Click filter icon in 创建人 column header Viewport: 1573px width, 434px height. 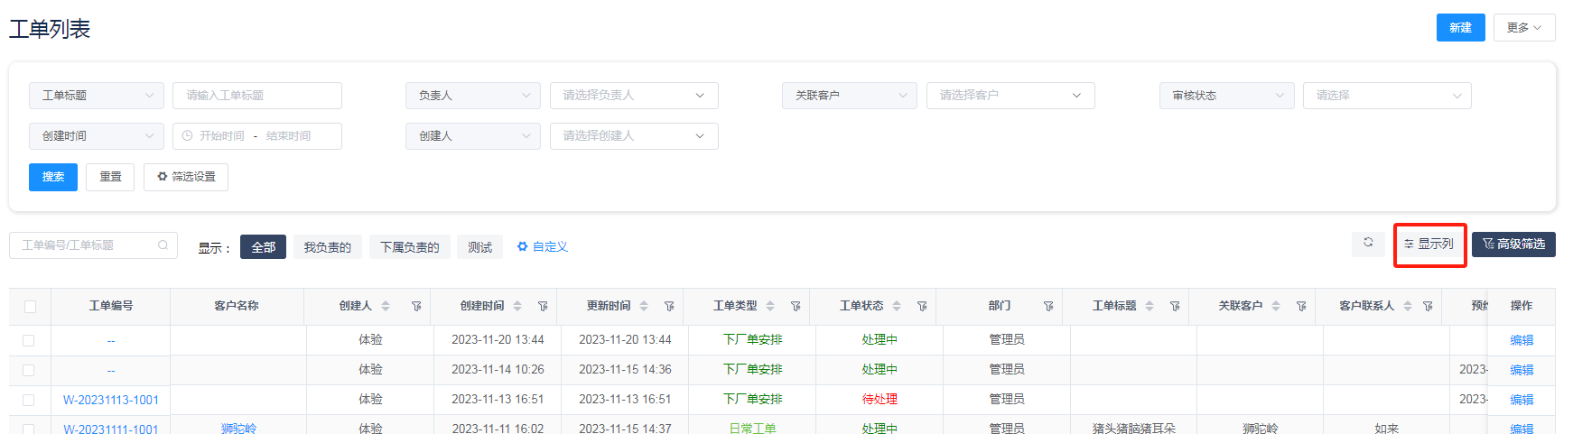point(416,307)
